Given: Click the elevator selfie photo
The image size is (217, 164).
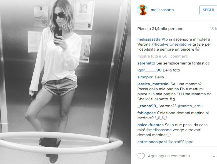Looking at the screenshot, I should pos(65,82).
